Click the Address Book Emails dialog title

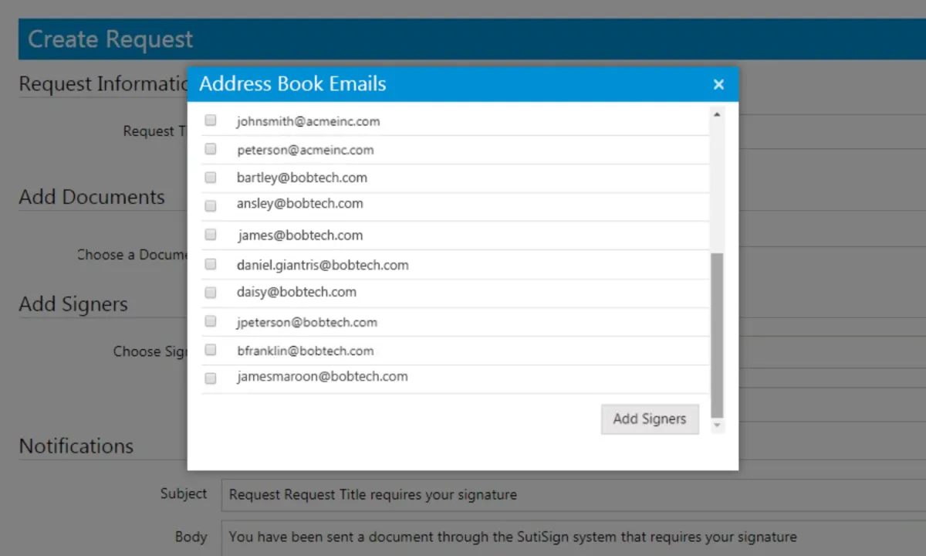click(x=292, y=84)
